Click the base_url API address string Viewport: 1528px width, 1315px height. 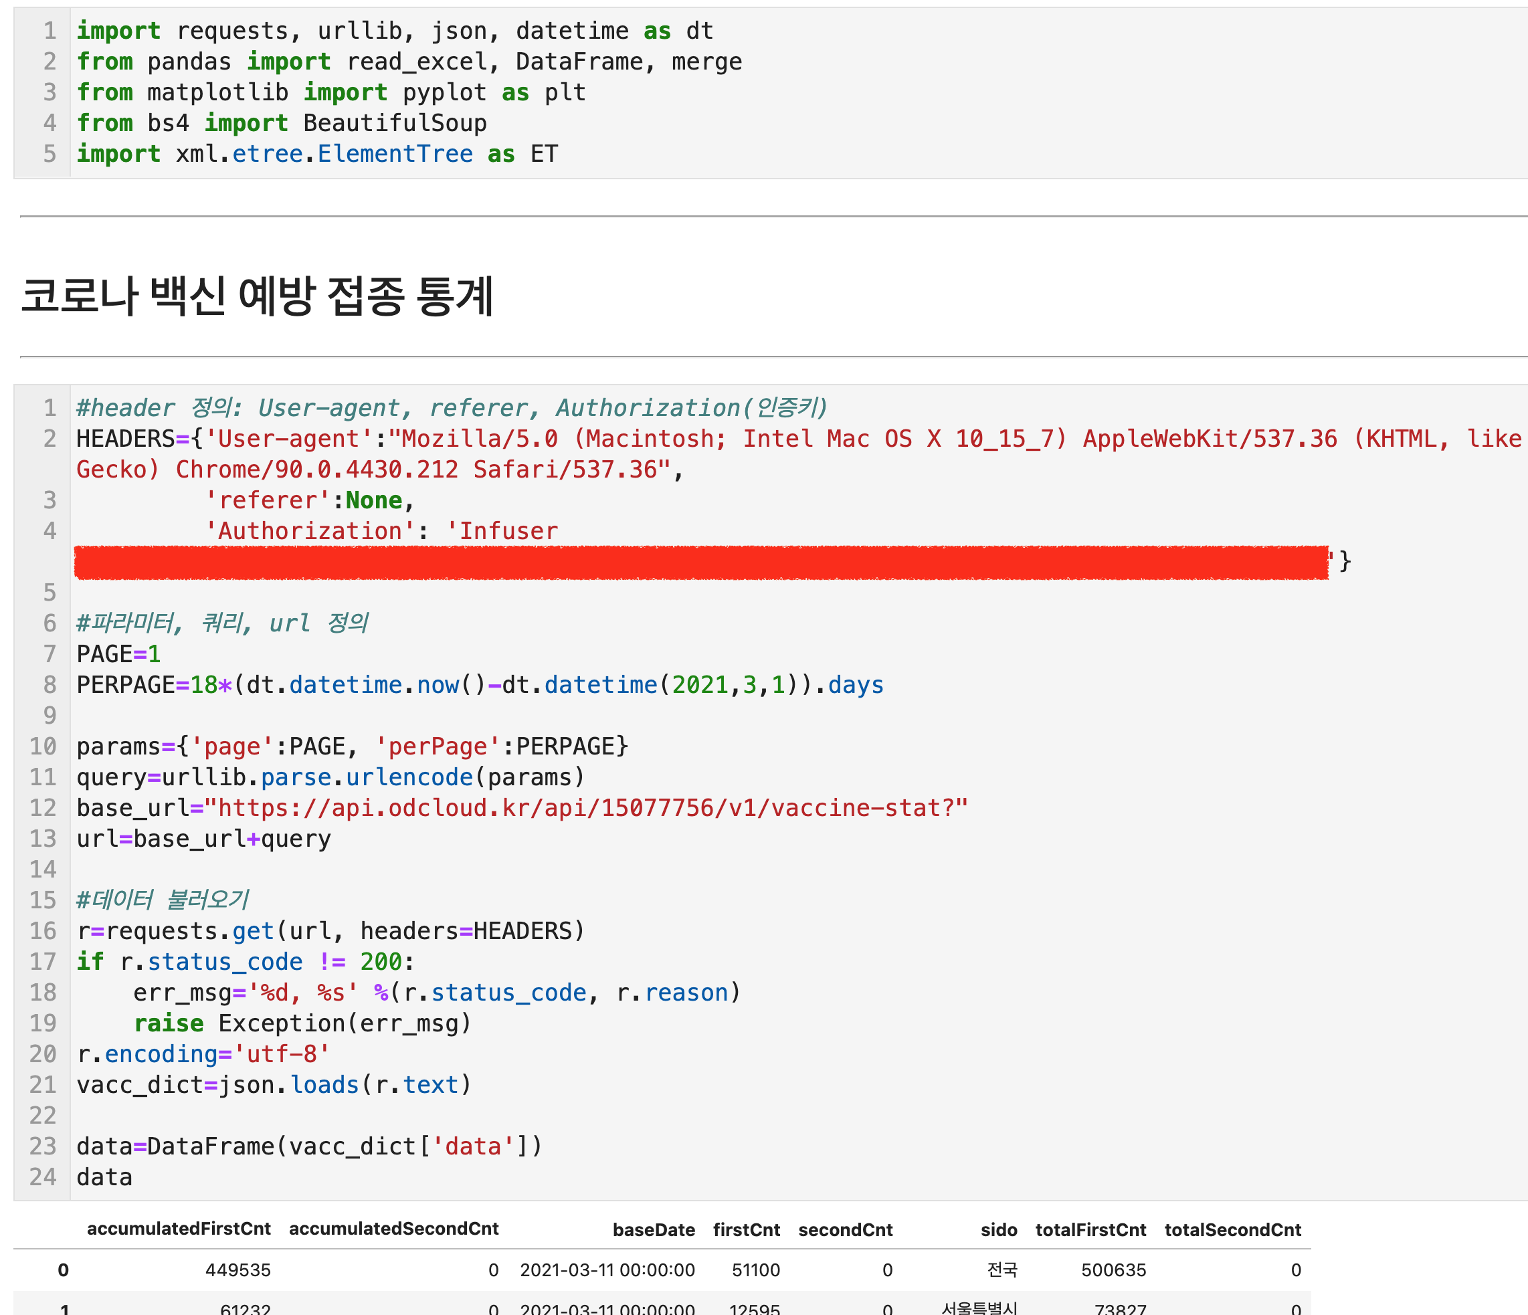[586, 808]
